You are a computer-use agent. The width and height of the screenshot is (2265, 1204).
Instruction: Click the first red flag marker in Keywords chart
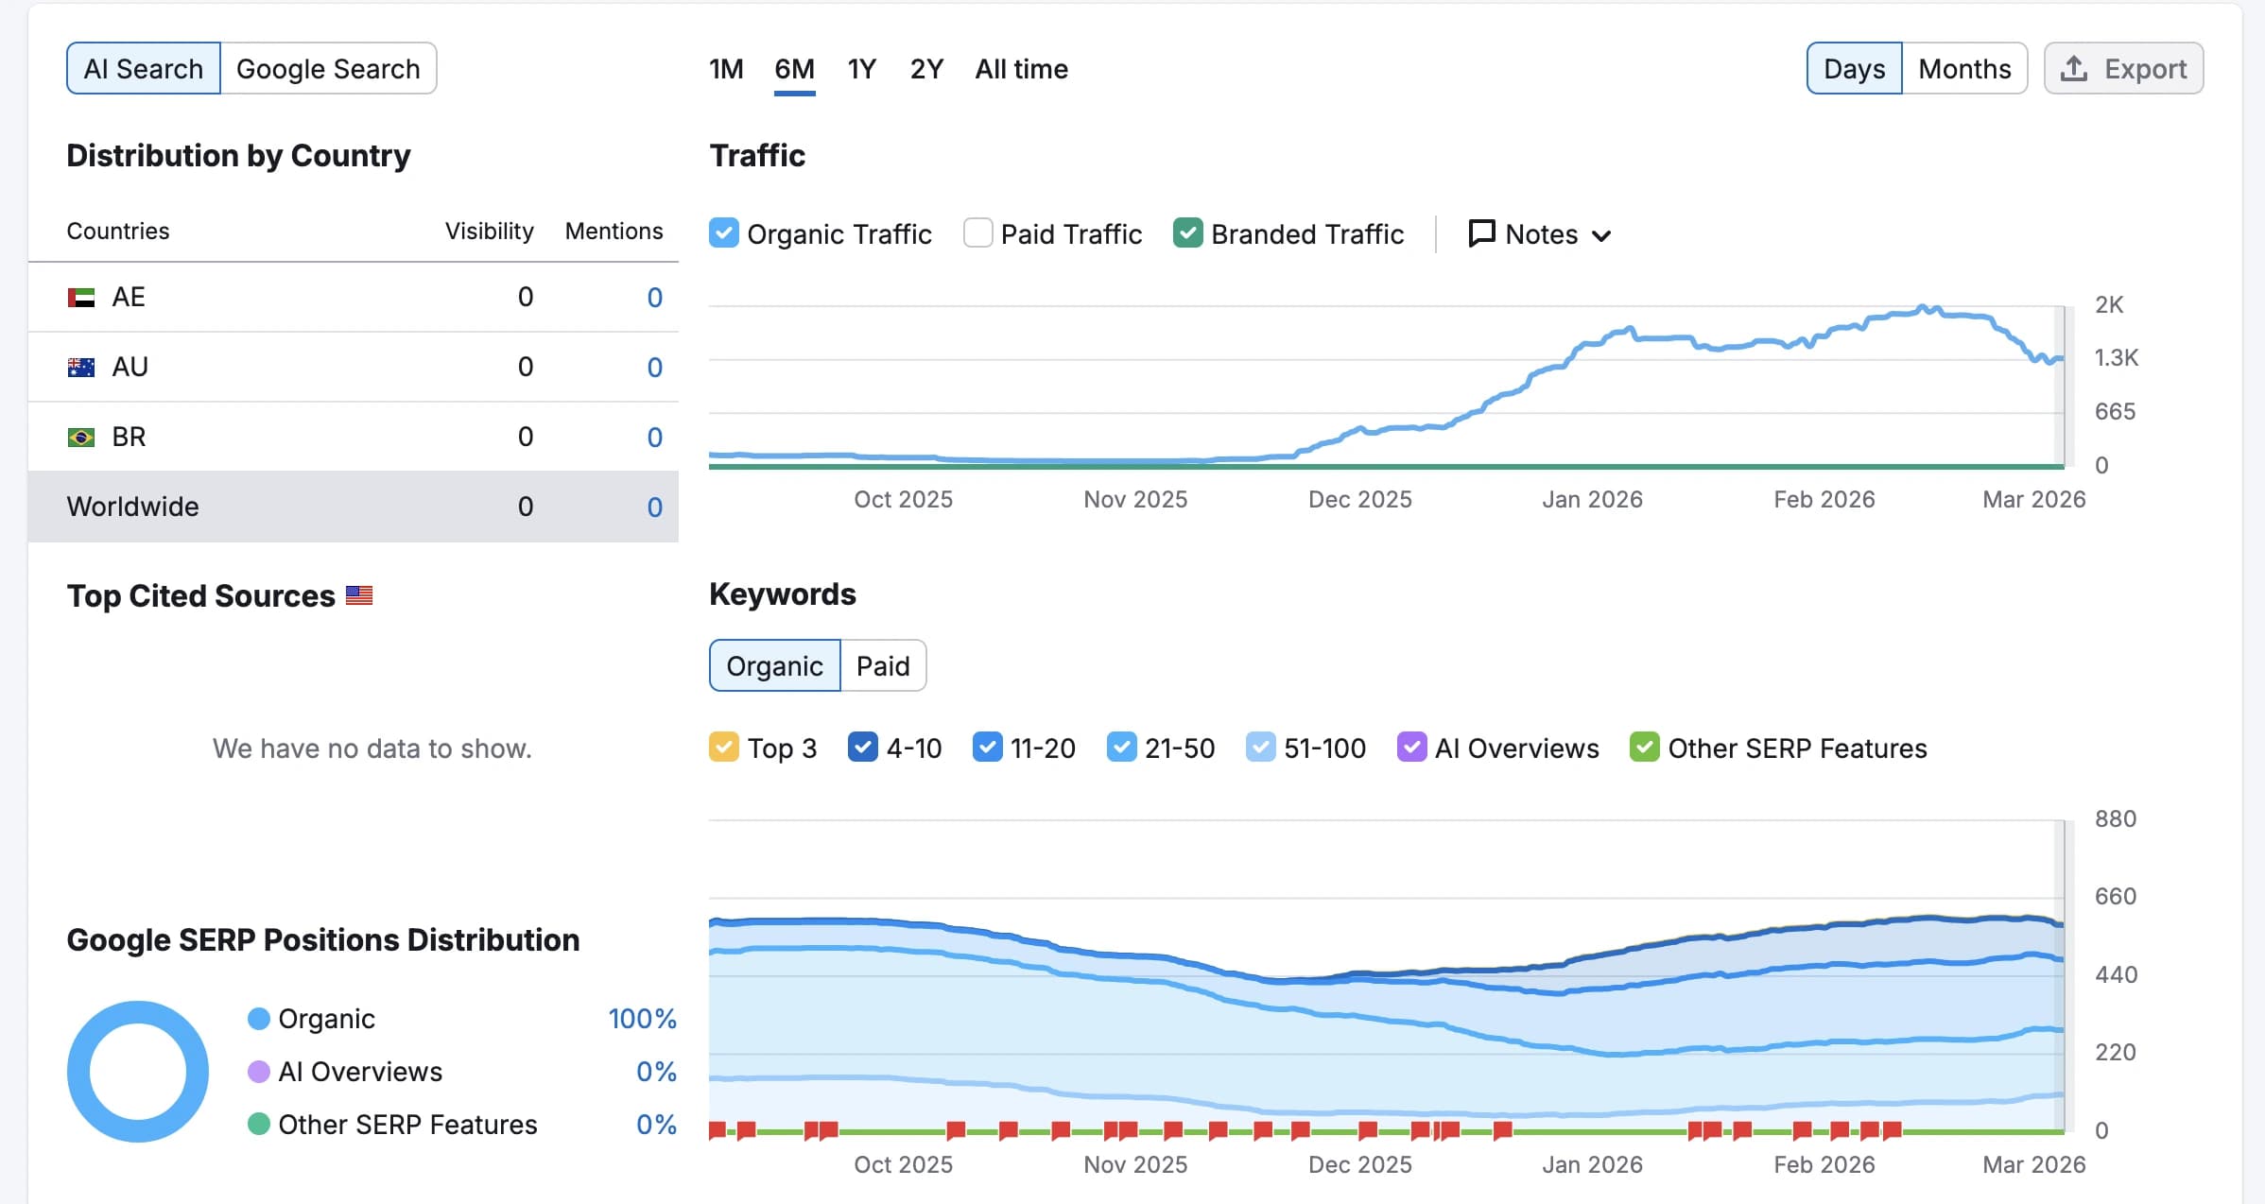tap(718, 1129)
